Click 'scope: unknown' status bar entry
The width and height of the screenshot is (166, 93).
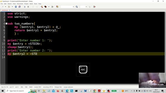(68, 87)
